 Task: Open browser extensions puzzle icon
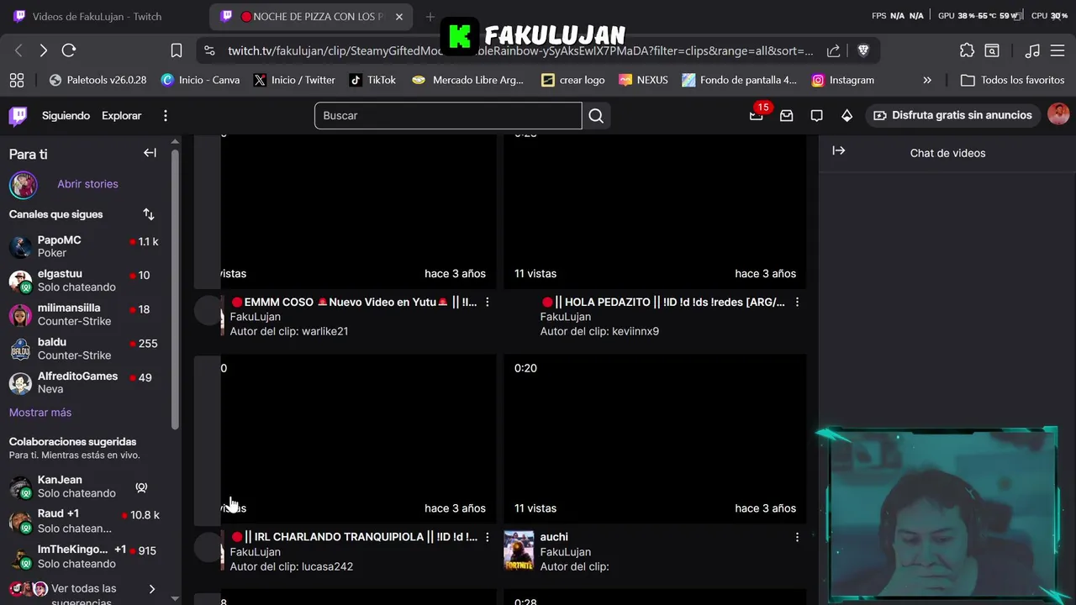(967, 50)
